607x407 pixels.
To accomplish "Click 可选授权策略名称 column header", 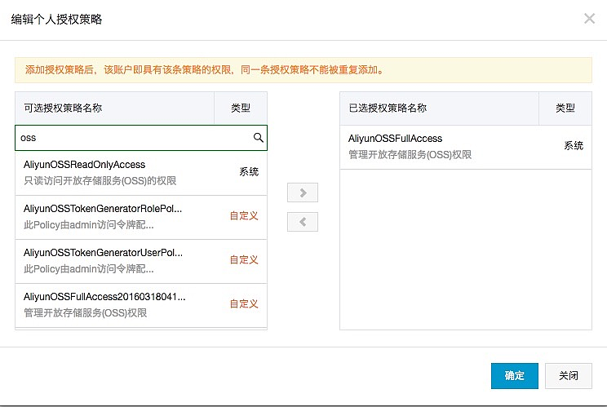I will click(114, 108).
